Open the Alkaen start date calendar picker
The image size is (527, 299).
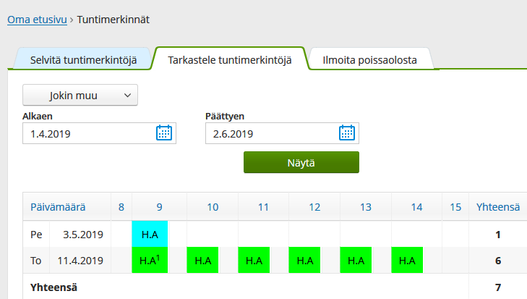click(164, 133)
